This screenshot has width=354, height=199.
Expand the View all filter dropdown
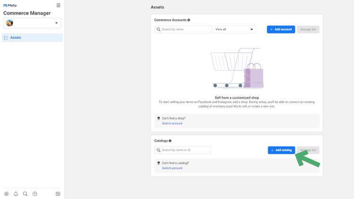pos(234,29)
